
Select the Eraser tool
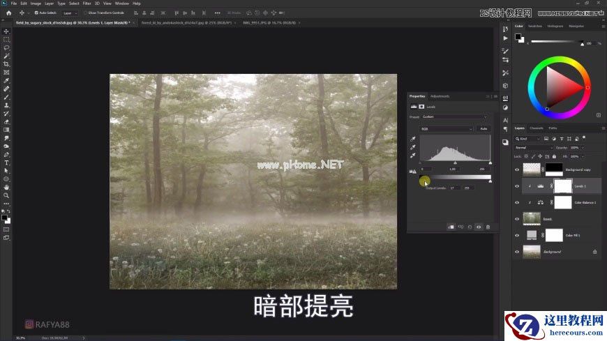point(6,121)
